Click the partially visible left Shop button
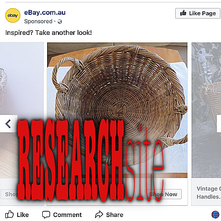 (9, 194)
